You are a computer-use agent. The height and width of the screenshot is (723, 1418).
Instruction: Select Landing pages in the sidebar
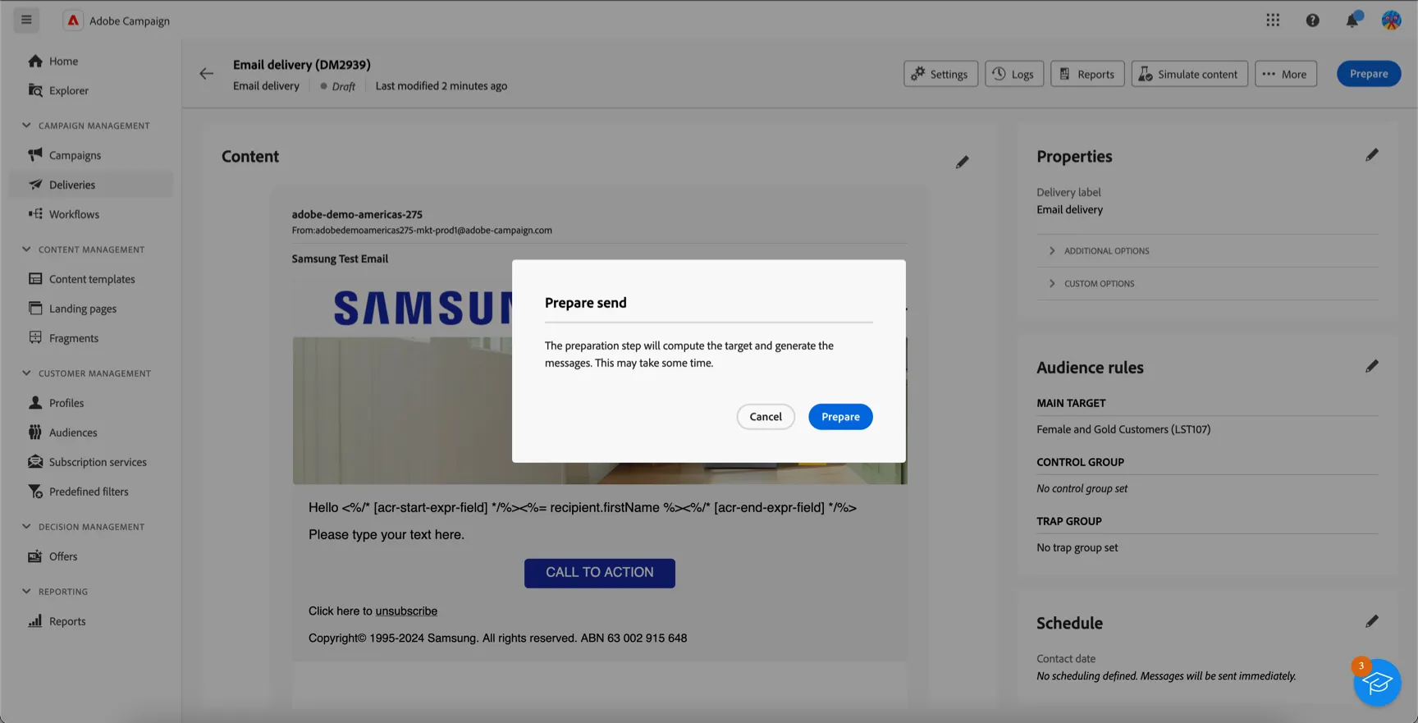[x=83, y=309]
